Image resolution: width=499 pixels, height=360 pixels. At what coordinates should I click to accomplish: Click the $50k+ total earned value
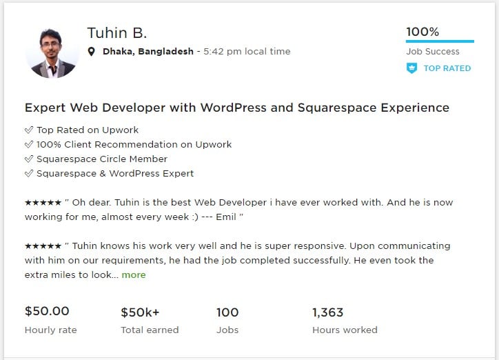(x=141, y=312)
